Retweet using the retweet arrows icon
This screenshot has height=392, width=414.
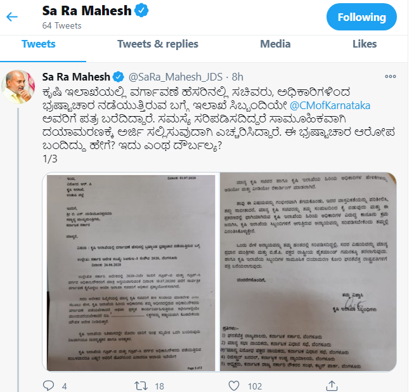click(141, 386)
